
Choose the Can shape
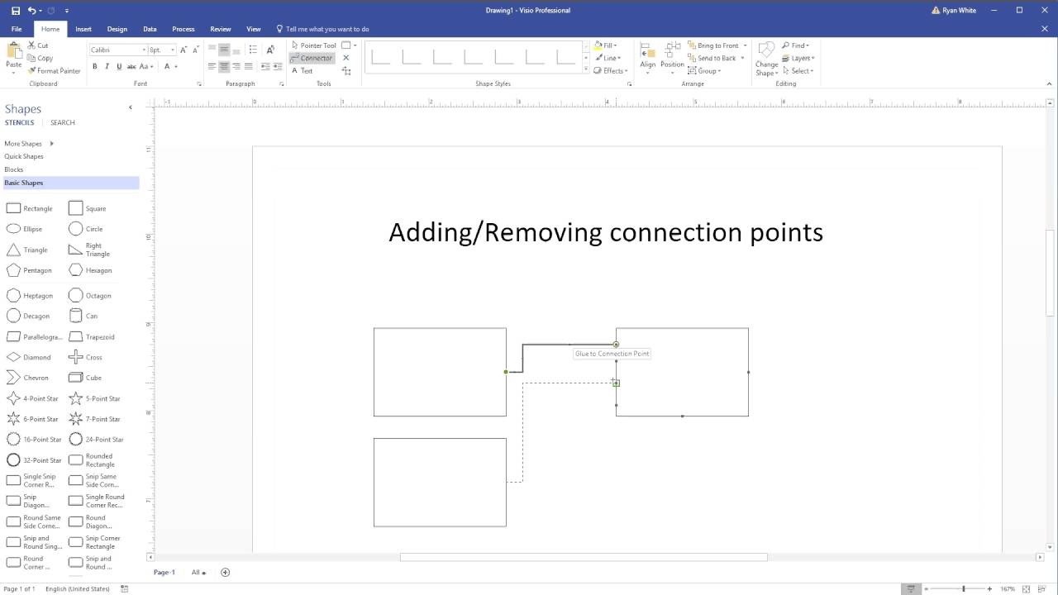(83, 316)
